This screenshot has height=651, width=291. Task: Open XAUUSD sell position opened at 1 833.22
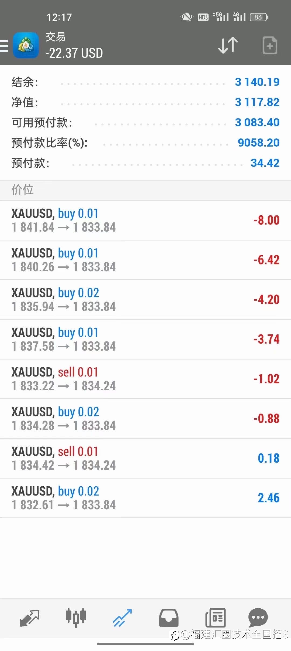[x=145, y=379]
